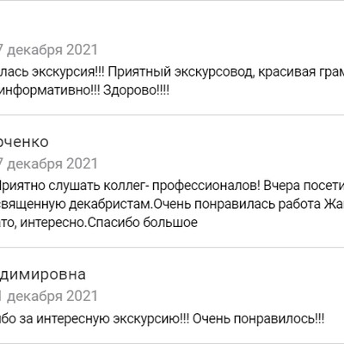Click the text "Спасибо большое" in second review
The image size is (344, 344).
143,223
